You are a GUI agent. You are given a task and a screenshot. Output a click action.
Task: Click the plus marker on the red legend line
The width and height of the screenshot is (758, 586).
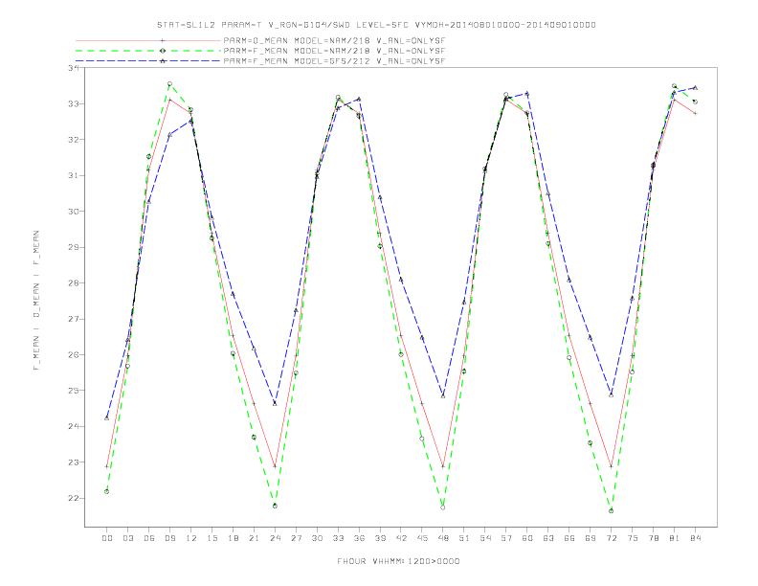coord(163,40)
